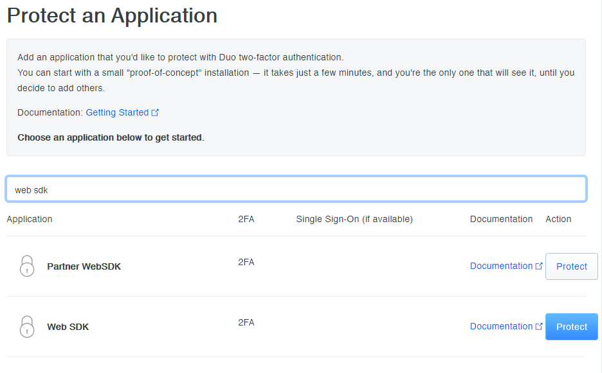The height and width of the screenshot is (373, 602).
Task: Click the Protect an Application heading
Action: coord(112,15)
